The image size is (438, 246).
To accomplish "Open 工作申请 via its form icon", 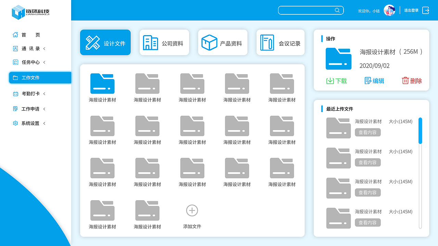I will click(15, 109).
